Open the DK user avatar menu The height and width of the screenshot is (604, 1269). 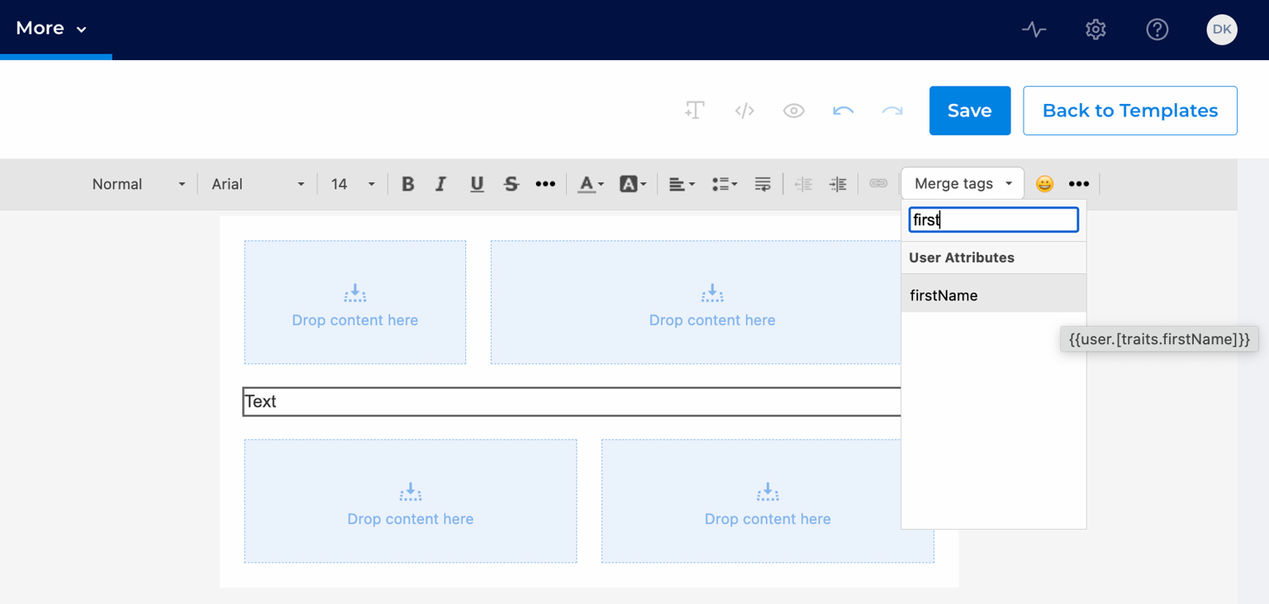(1222, 30)
